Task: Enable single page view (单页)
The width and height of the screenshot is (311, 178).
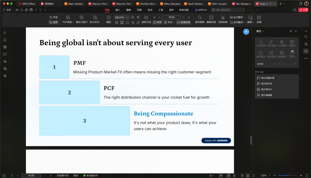Action: 158,22
